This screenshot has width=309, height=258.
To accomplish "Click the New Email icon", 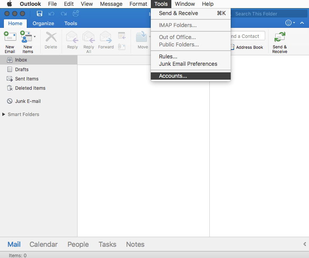I will pyautogui.click(x=10, y=37).
